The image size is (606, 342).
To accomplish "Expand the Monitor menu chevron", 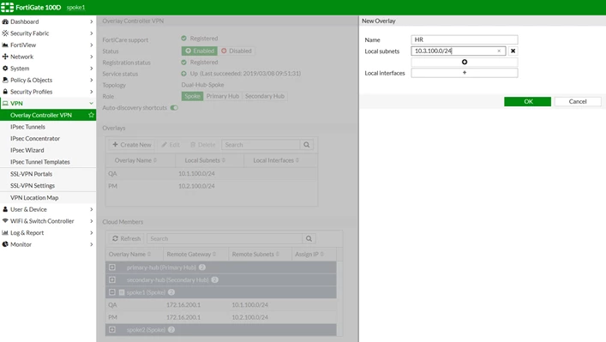I will (91, 244).
